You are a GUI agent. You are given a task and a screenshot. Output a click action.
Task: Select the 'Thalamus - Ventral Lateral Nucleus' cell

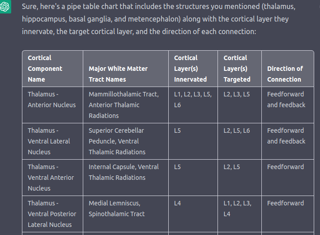[53, 141]
